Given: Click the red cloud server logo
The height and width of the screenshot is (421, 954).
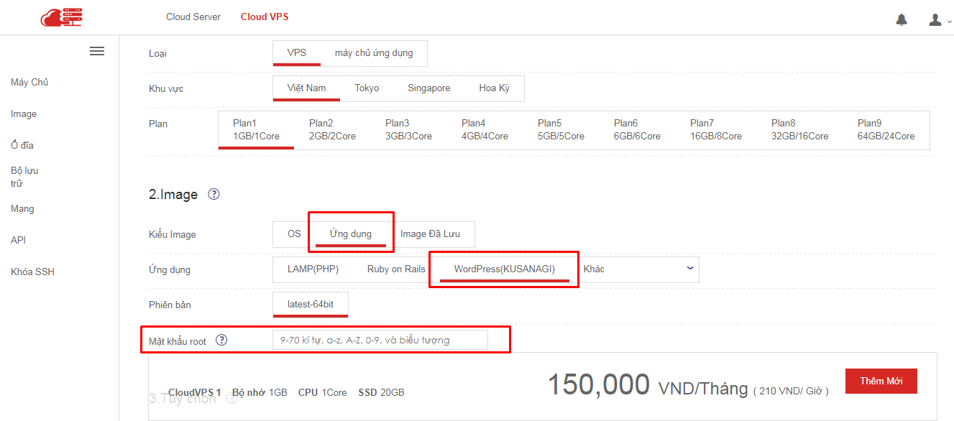Looking at the screenshot, I should point(61,17).
